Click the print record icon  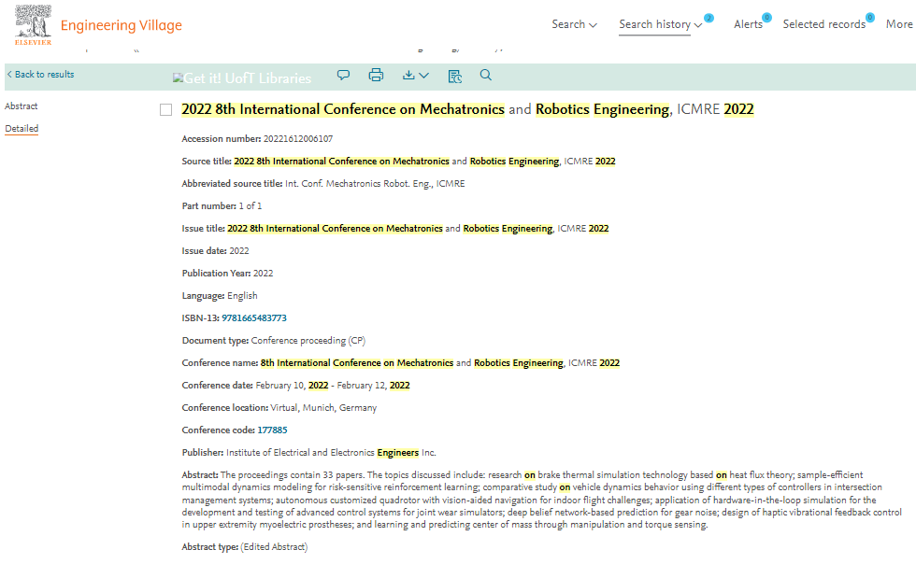coord(376,76)
